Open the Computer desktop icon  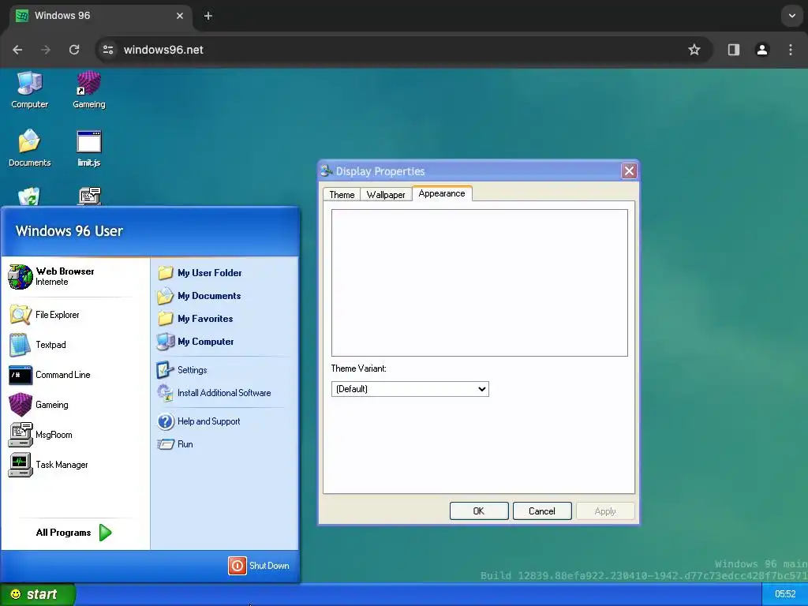[x=29, y=90]
